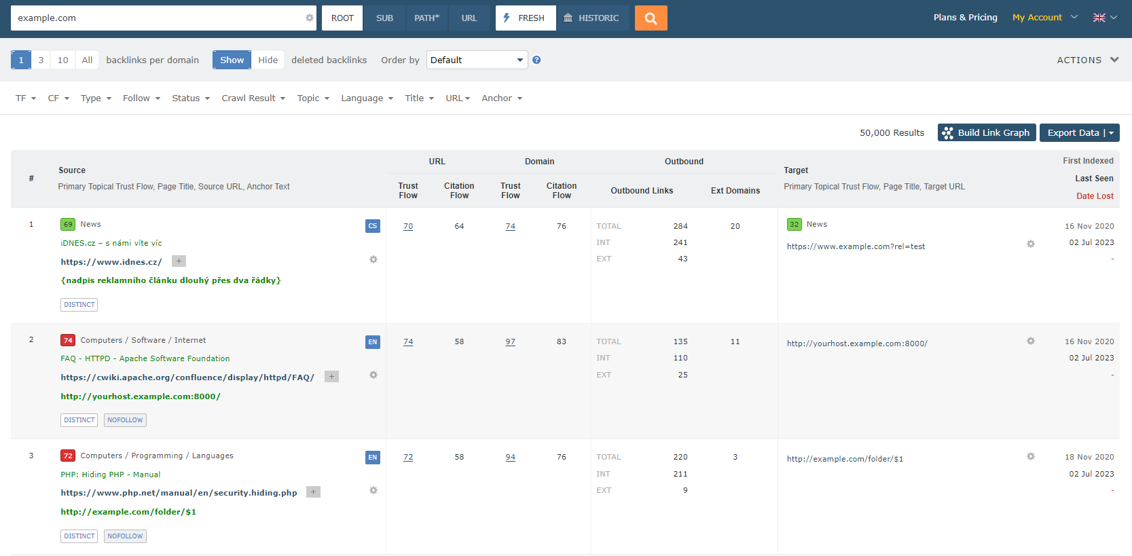Click the example.com search input field
Image resolution: width=1132 pixels, height=556 pixels.
coord(156,18)
